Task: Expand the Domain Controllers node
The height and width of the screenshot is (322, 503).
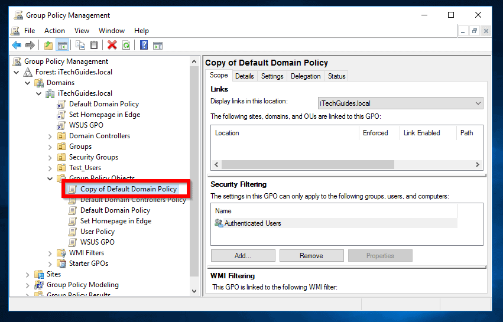Action: [50, 136]
